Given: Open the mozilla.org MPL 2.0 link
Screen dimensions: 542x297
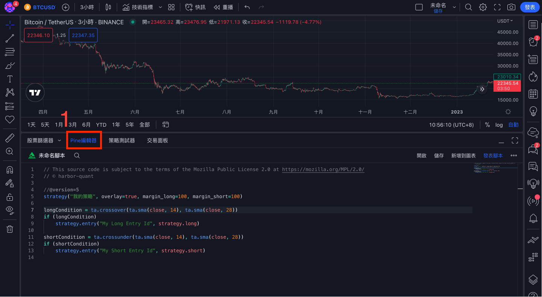Looking at the screenshot, I should point(323,170).
